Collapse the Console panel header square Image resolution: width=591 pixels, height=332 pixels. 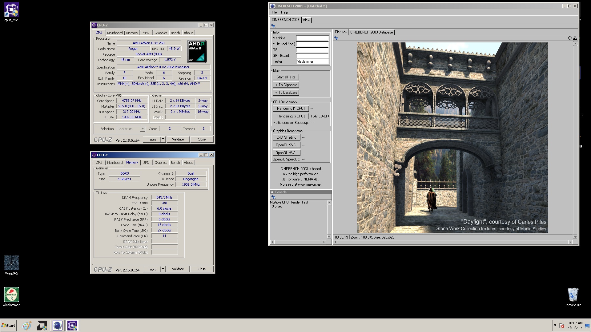[x=272, y=192]
